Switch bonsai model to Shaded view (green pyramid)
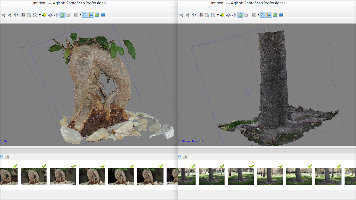Image resolution: width=356 pixels, height=200 pixels. [x=44, y=15]
